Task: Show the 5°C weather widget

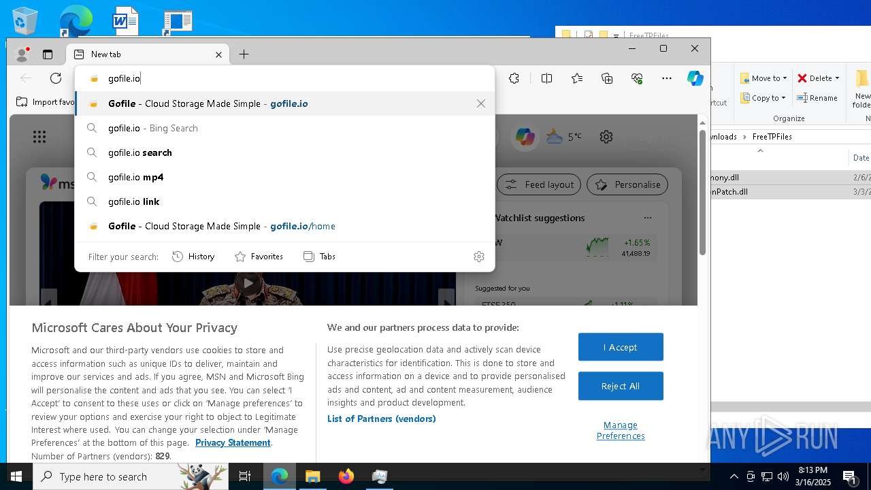Action: tap(564, 137)
